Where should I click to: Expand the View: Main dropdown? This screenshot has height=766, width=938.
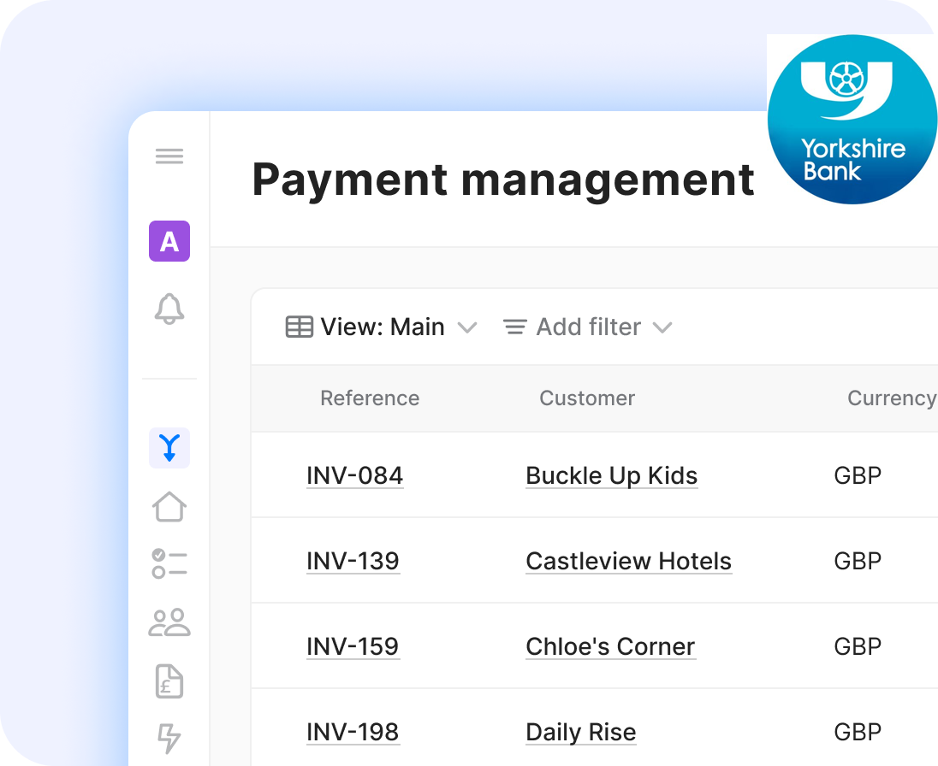tap(381, 327)
